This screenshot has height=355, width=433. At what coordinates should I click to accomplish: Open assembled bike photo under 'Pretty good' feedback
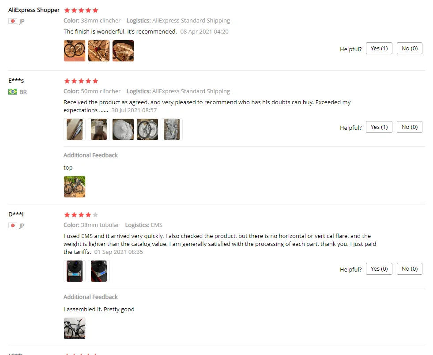point(75,328)
